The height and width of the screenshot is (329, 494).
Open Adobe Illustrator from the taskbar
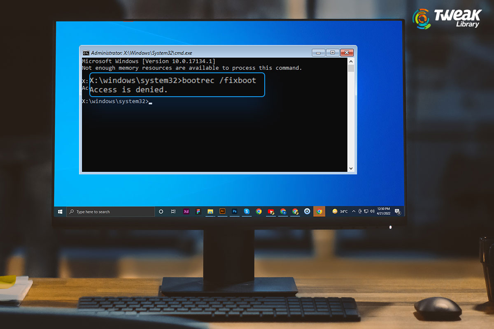tap(222, 211)
